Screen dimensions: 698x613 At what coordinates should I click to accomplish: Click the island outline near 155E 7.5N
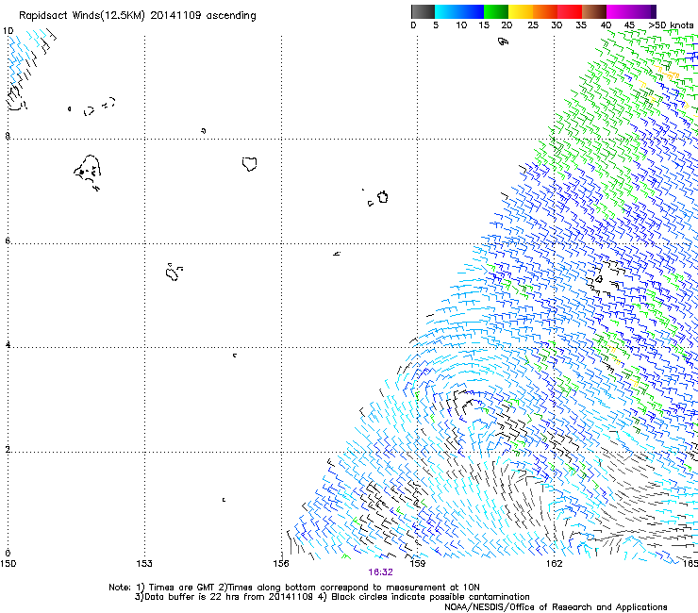point(250,164)
